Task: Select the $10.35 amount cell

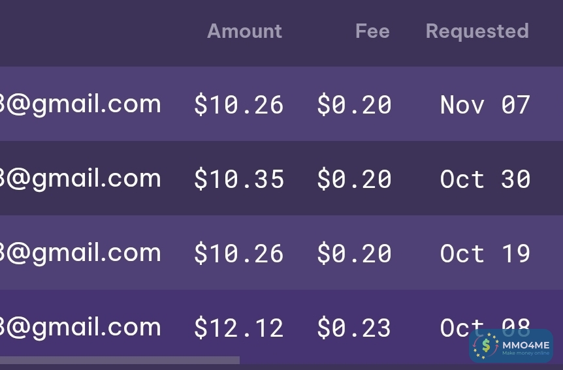Action: pos(238,179)
